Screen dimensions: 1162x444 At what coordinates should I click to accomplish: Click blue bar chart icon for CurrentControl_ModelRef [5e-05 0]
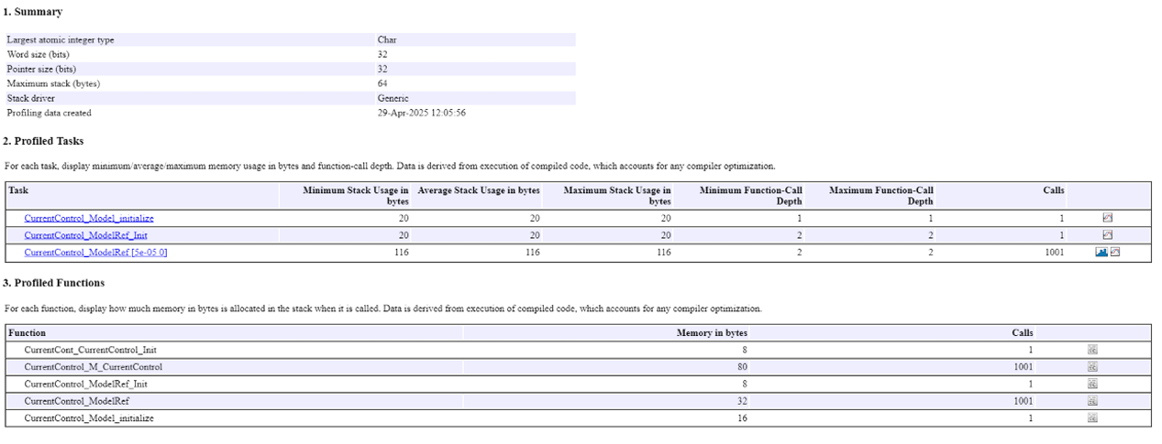(1101, 253)
